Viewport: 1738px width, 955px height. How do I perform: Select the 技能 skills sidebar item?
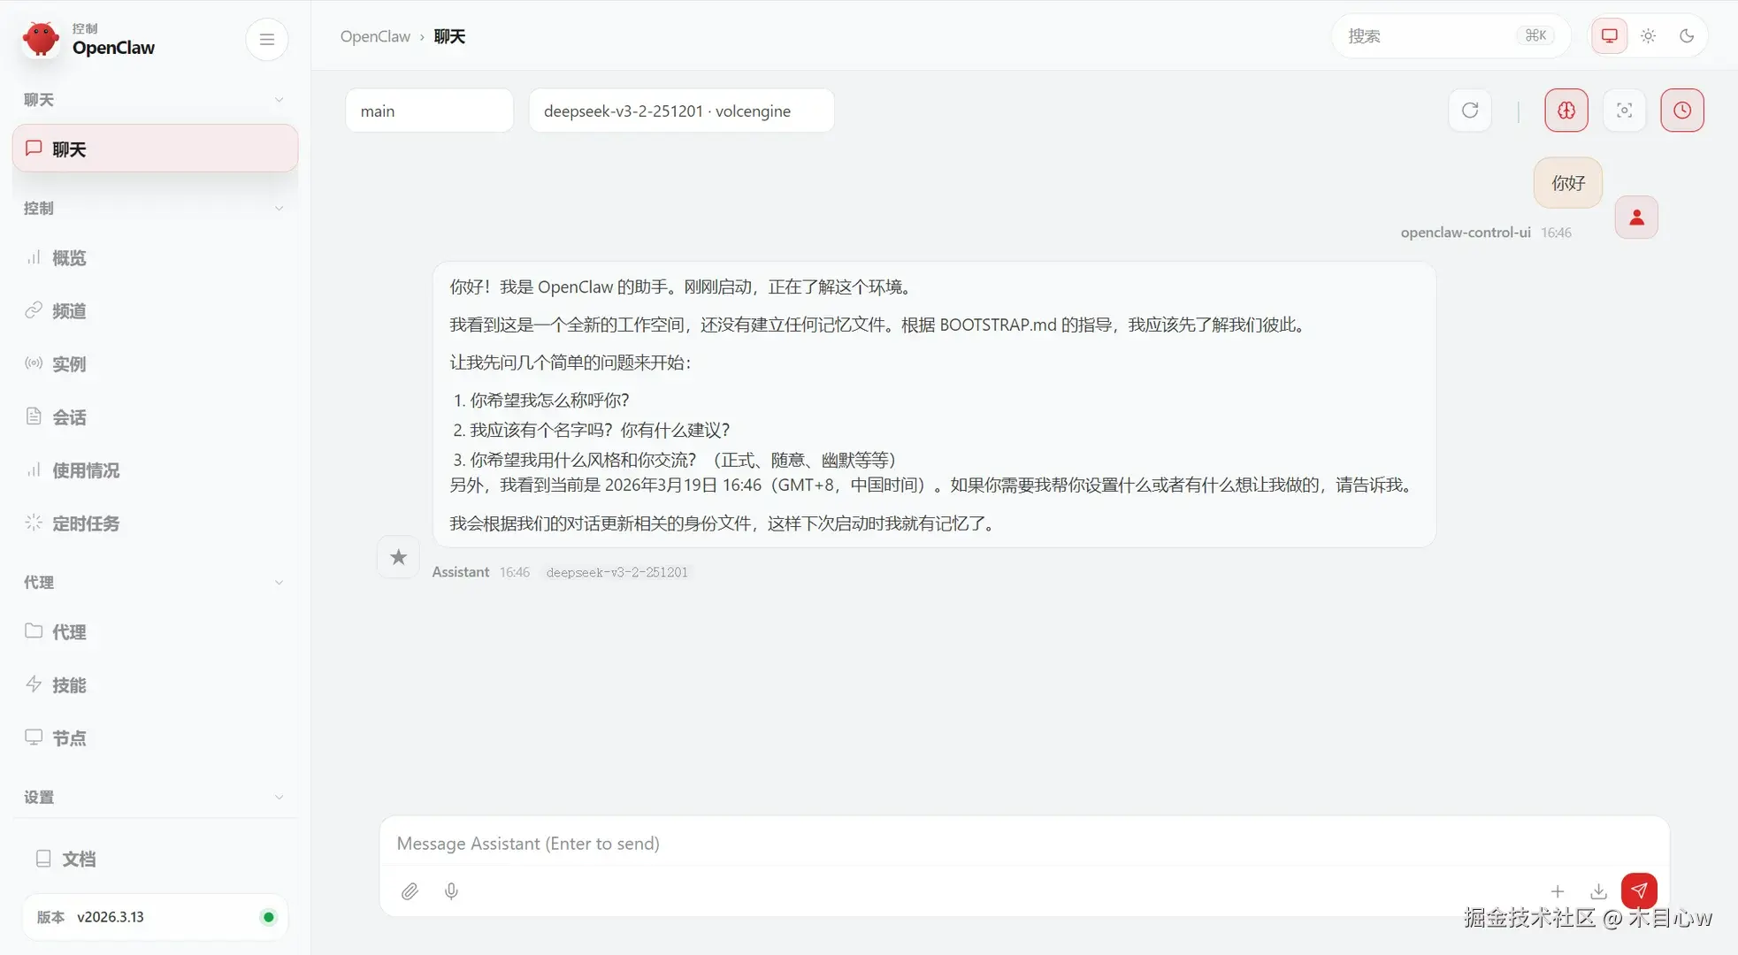[69, 684]
